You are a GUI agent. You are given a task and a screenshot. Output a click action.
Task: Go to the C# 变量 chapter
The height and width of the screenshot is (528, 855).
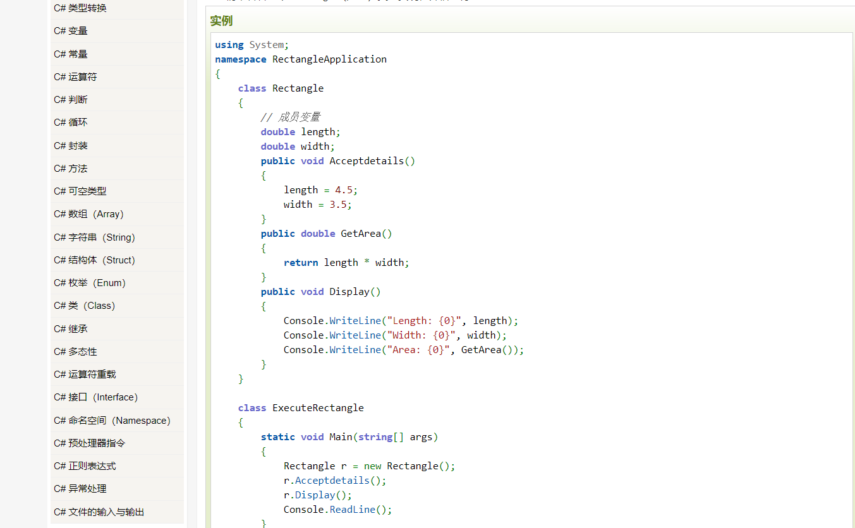coord(71,31)
